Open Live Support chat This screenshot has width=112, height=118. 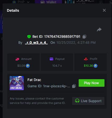point(88,101)
